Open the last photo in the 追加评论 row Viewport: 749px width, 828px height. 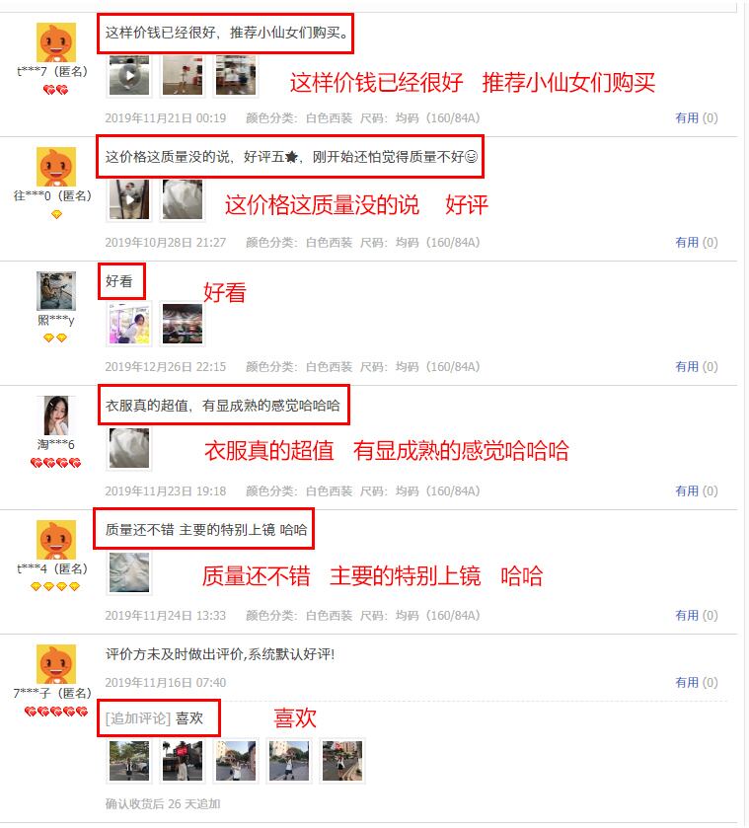(342, 761)
